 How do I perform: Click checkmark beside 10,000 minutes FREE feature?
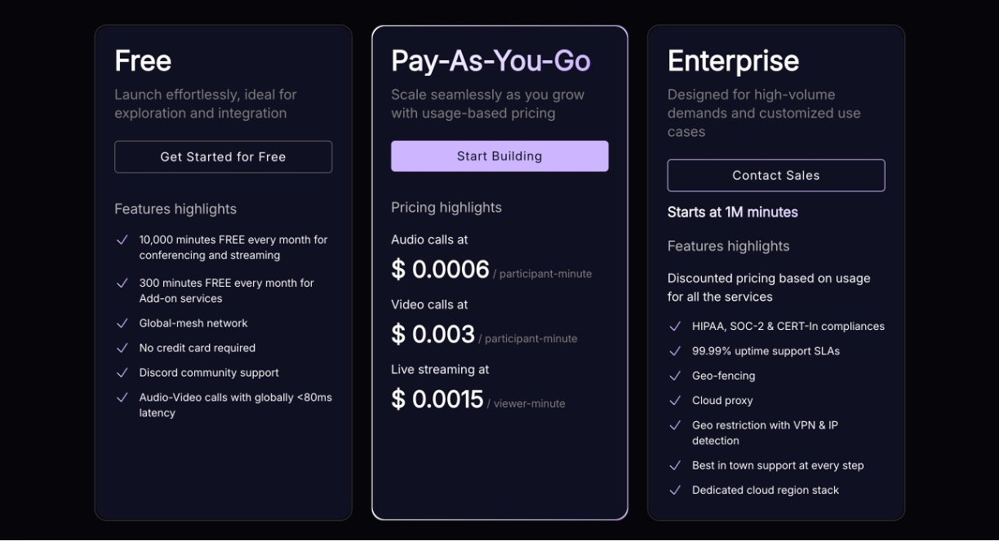[122, 240]
